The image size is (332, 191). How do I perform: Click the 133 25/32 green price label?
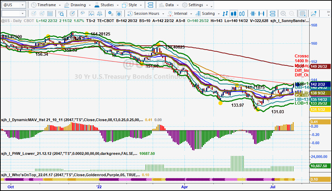tap(320, 103)
